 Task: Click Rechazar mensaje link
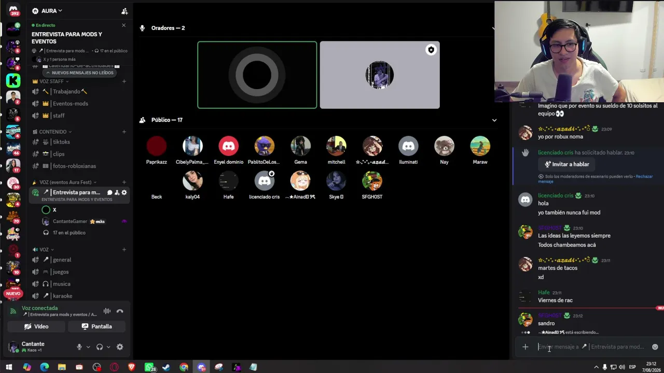[595, 179]
